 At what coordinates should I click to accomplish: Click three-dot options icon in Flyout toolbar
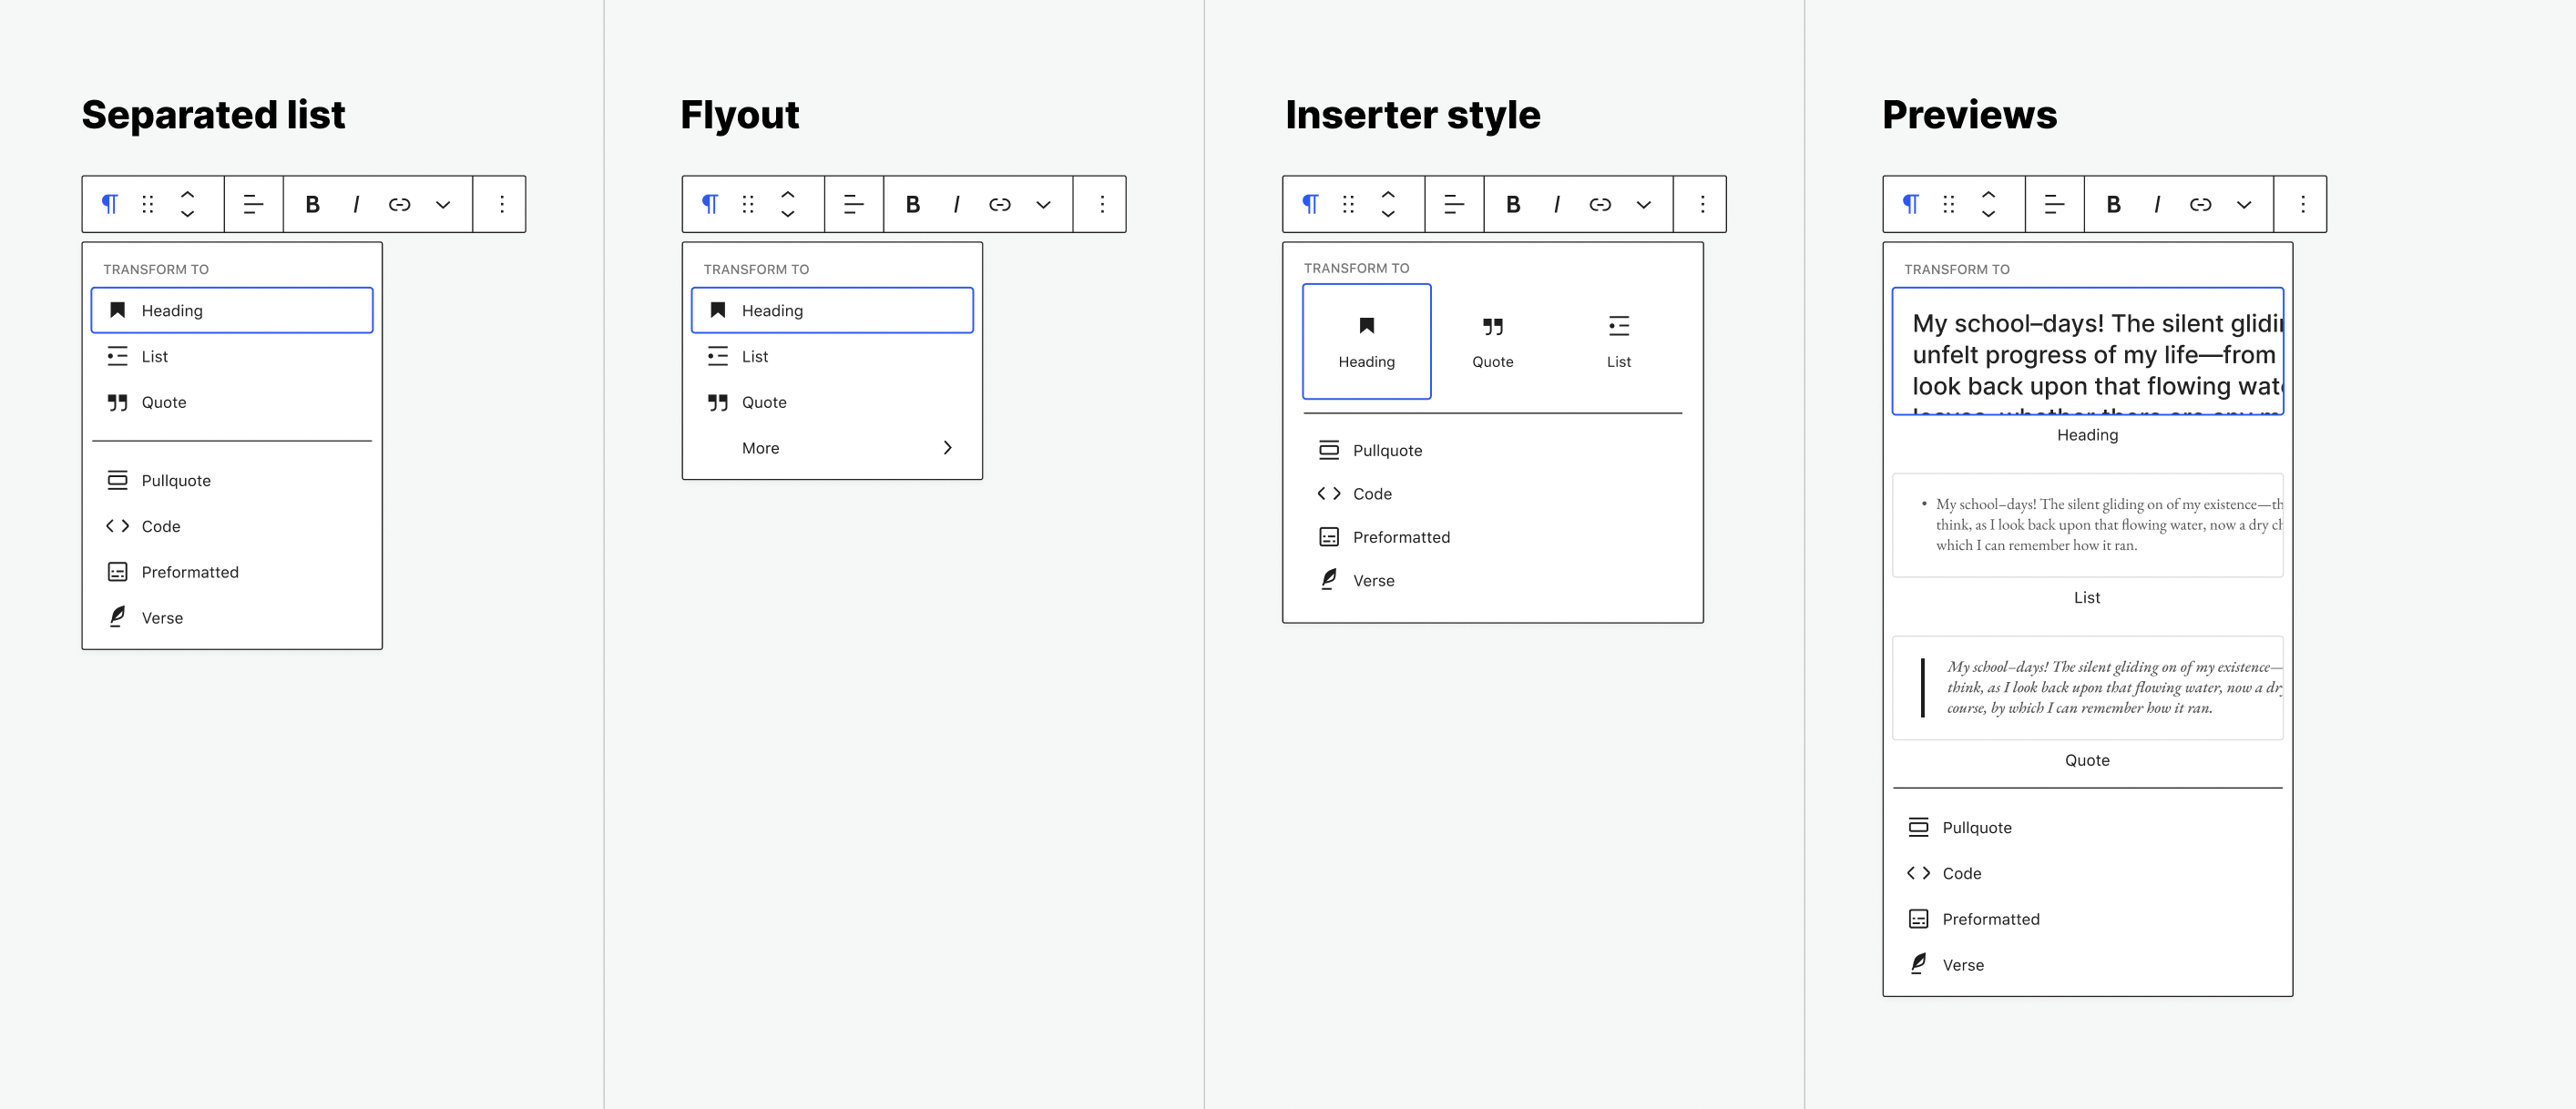[x=1102, y=204]
